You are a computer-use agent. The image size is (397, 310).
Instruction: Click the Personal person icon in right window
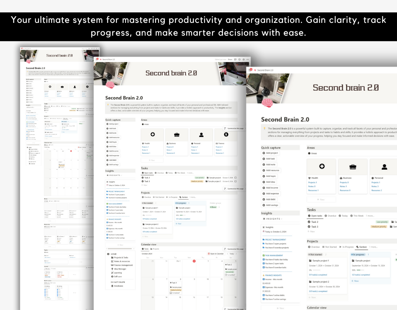tap(384, 167)
